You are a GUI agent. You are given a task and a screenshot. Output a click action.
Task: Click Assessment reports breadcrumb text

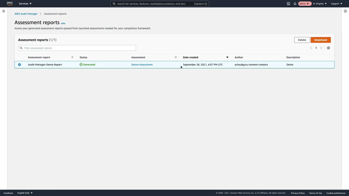55,14
